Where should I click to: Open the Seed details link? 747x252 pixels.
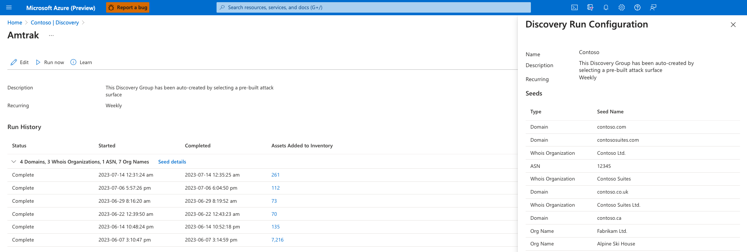(172, 162)
